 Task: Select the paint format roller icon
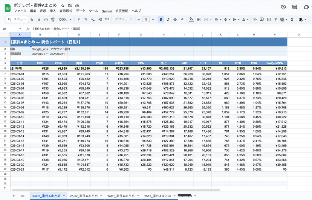(x=53, y=20)
